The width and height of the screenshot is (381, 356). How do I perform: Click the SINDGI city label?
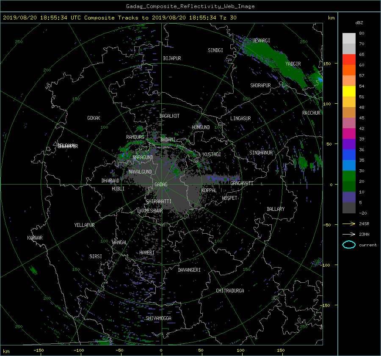coord(215,50)
